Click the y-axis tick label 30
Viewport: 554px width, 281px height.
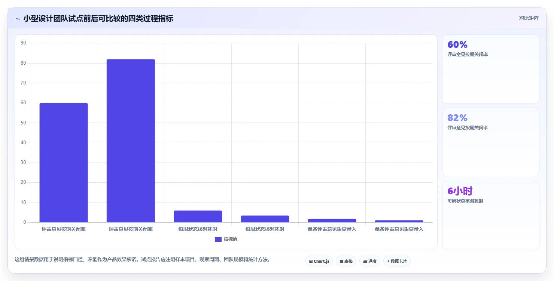(23, 163)
